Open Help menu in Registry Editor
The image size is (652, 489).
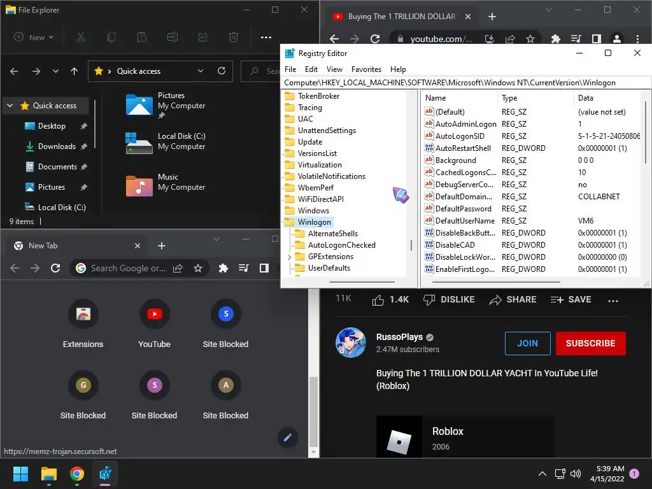398,69
